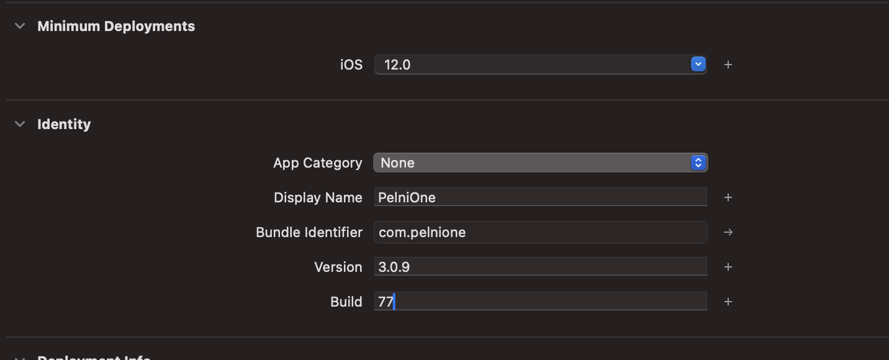Screen dimensions: 889x360
Task: Click the App Category label
Action: click(317, 163)
